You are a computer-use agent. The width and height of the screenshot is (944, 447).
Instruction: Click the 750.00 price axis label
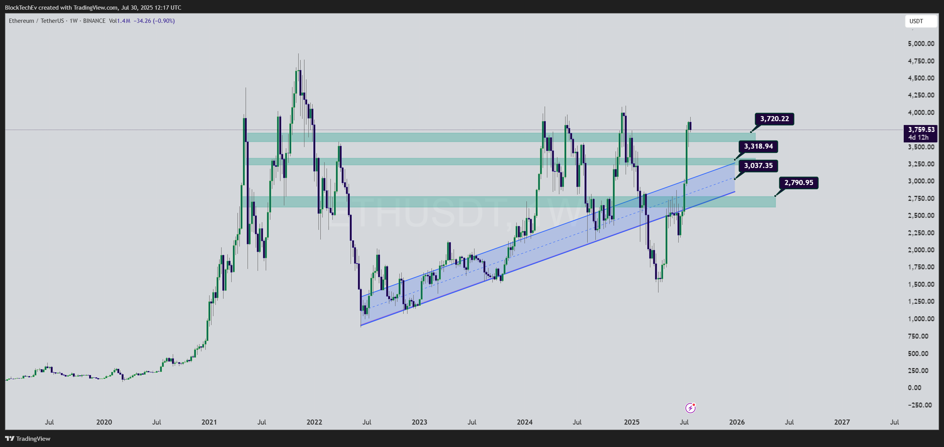(918, 336)
